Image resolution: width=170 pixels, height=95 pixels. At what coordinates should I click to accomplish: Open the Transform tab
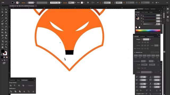12,80
